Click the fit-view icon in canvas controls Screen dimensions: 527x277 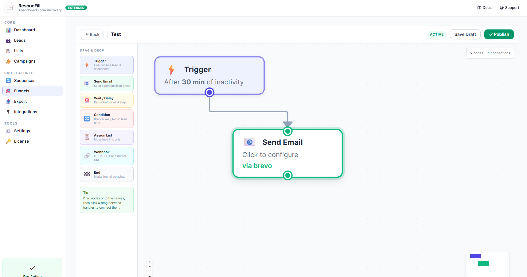[x=150, y=271]
